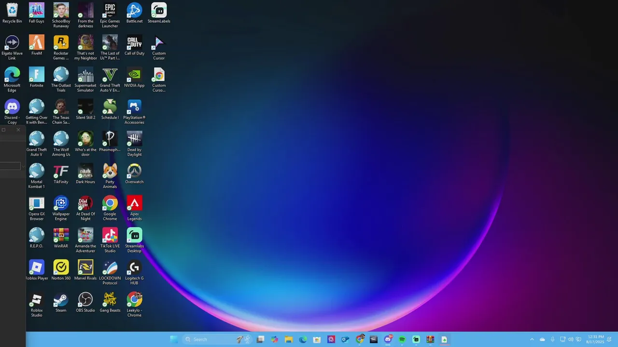Select The Texas Chain Saw icon
Viewport: 618px width, 347px height.
61,112
